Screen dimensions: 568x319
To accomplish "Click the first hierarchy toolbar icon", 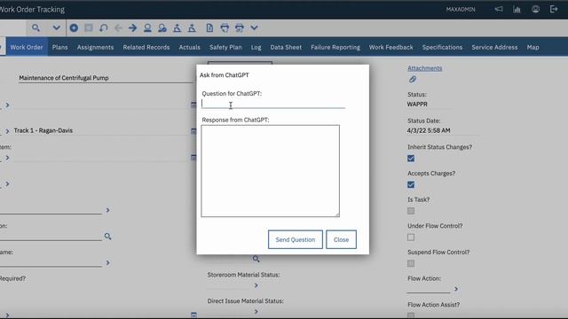I will coord(177,27).
